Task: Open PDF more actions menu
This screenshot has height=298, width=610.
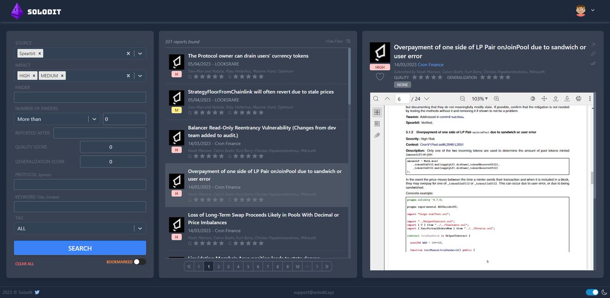Action: 590,98
